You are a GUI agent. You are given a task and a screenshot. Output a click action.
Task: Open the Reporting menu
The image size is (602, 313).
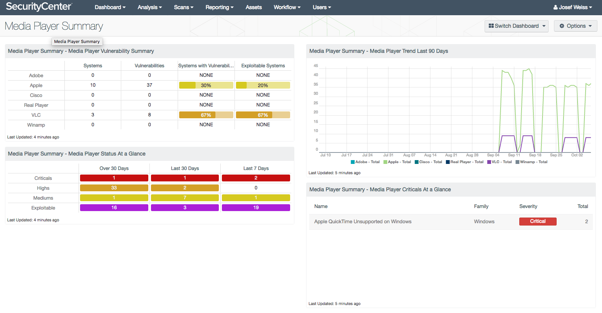219,7
